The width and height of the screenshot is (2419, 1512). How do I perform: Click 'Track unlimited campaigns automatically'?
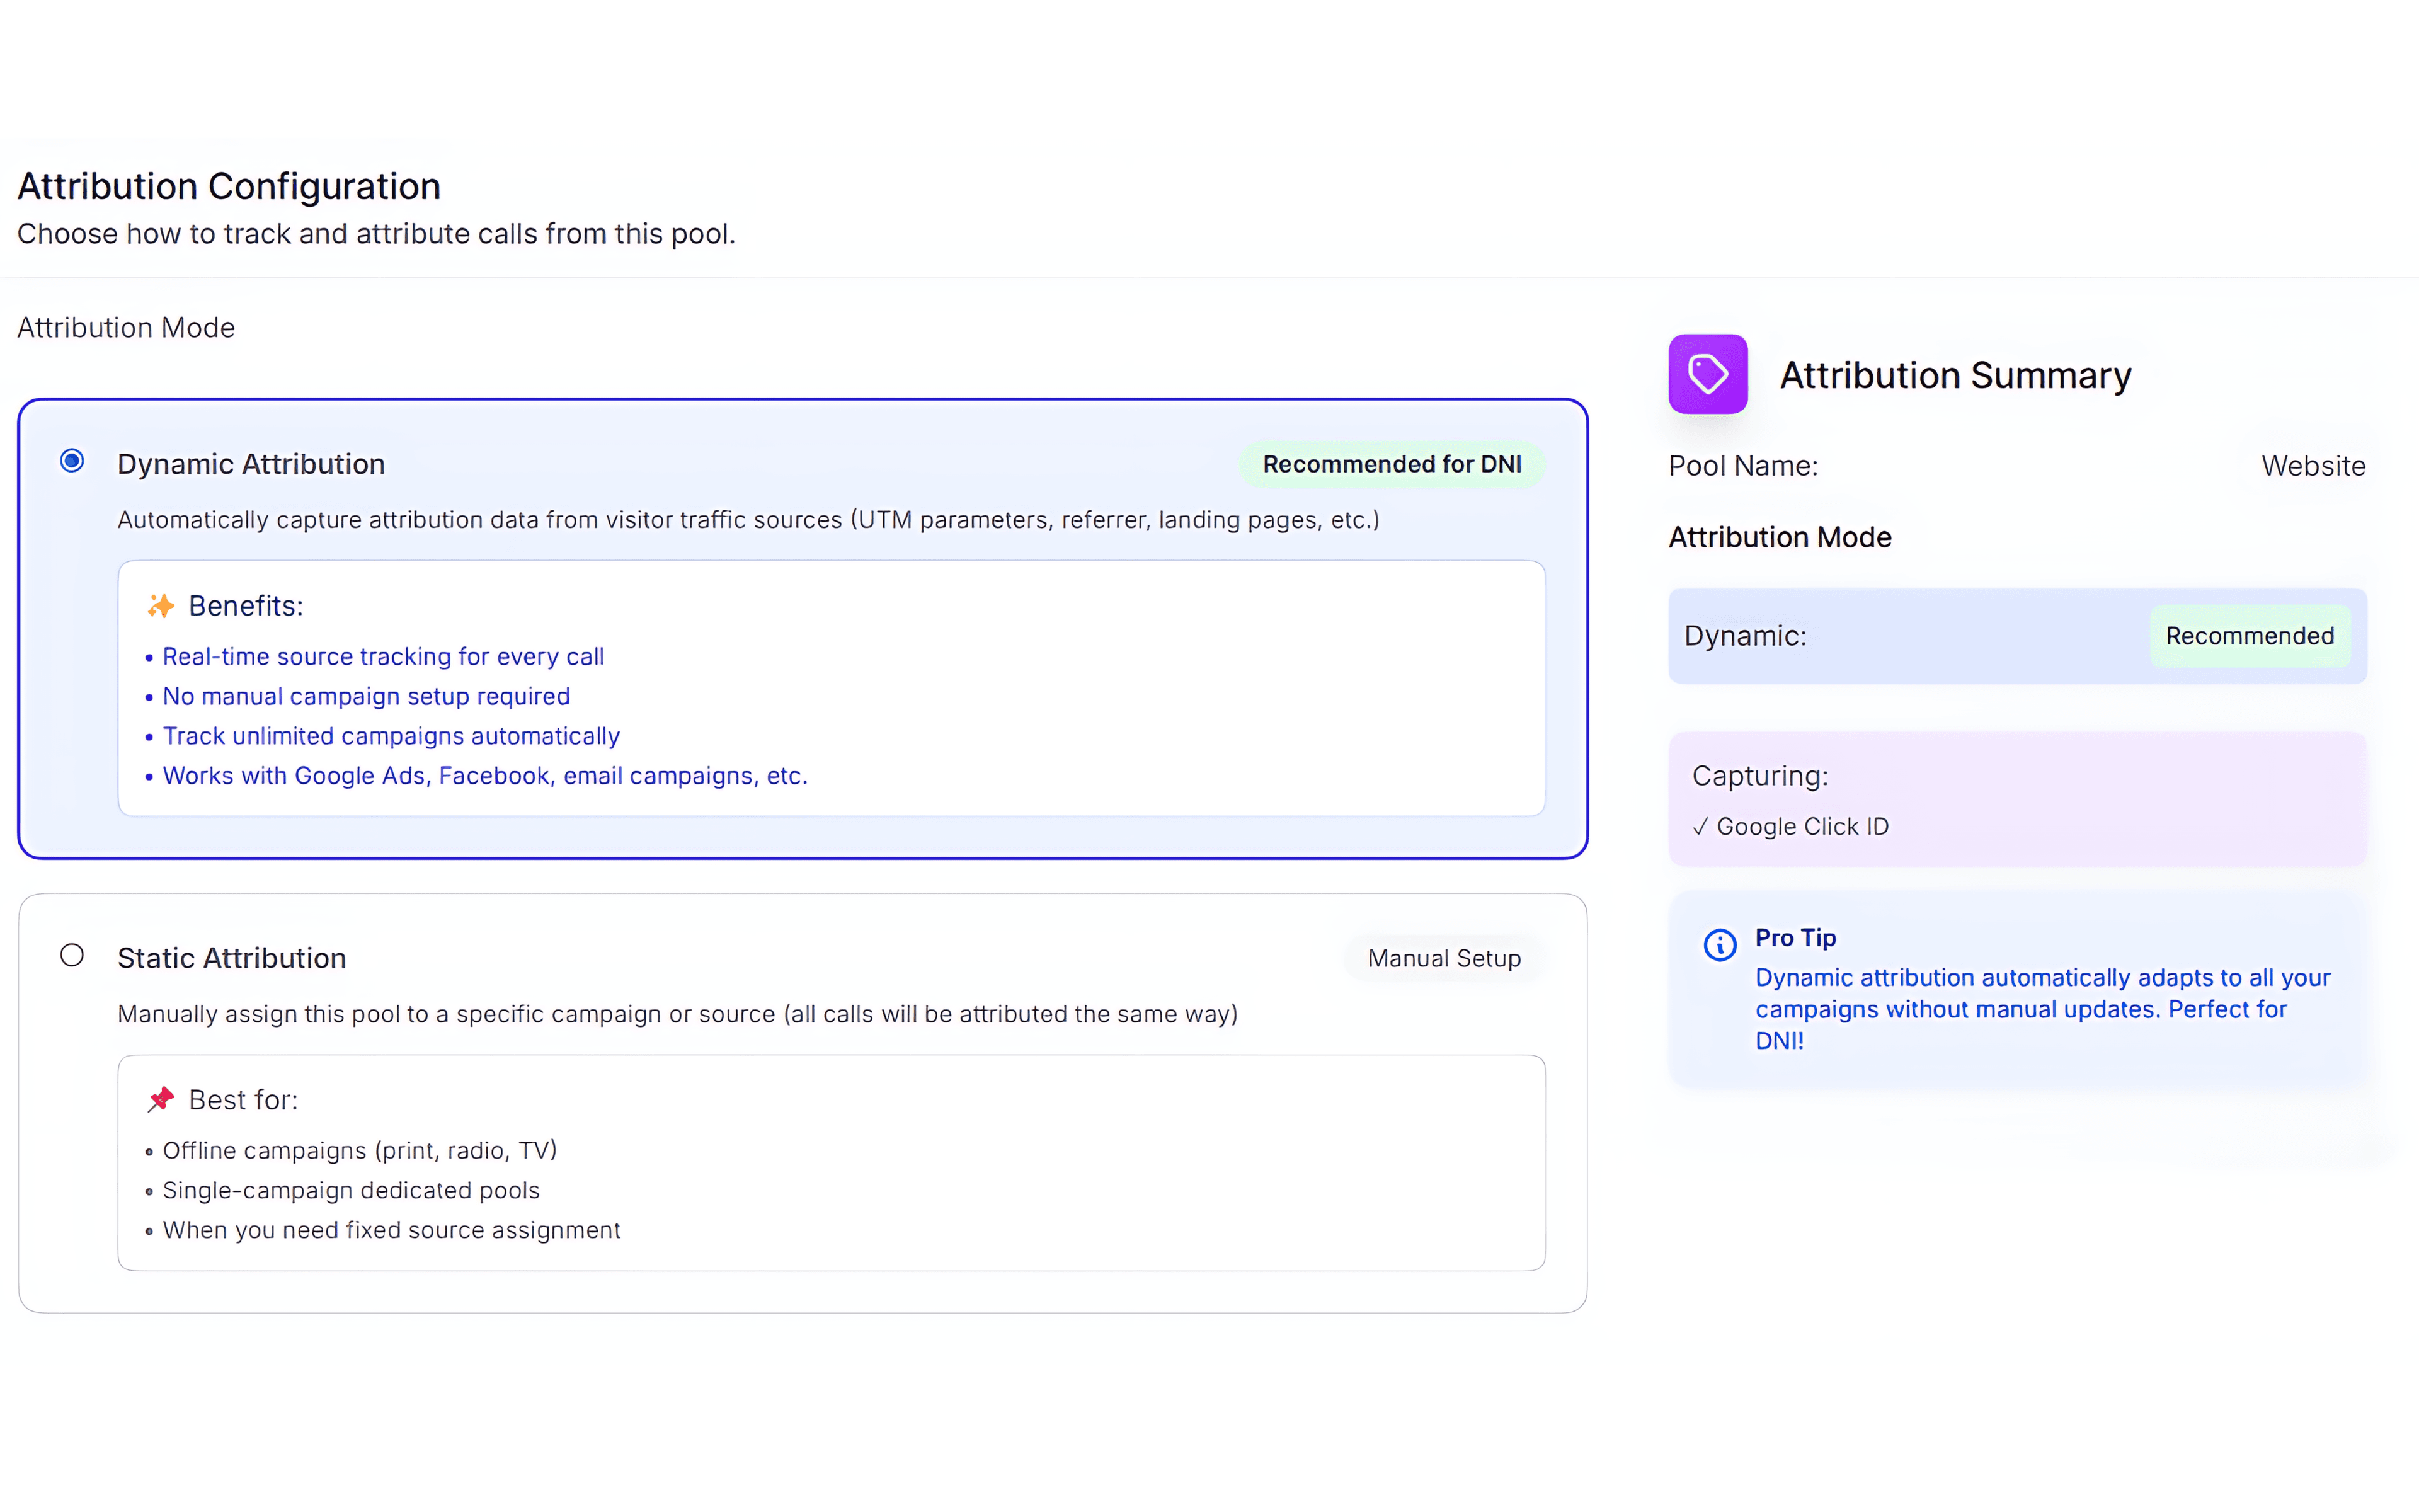[391, 736]
